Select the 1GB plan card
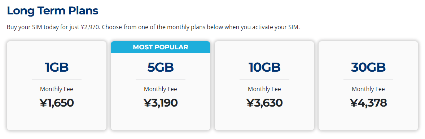The width and height of the screenshot is (425, 139). pos(57,86)
